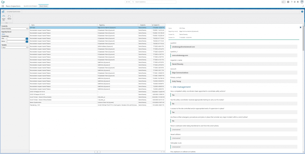
Task: Select Completed Questionnaires tab
Action: click(x=14, y=12)
